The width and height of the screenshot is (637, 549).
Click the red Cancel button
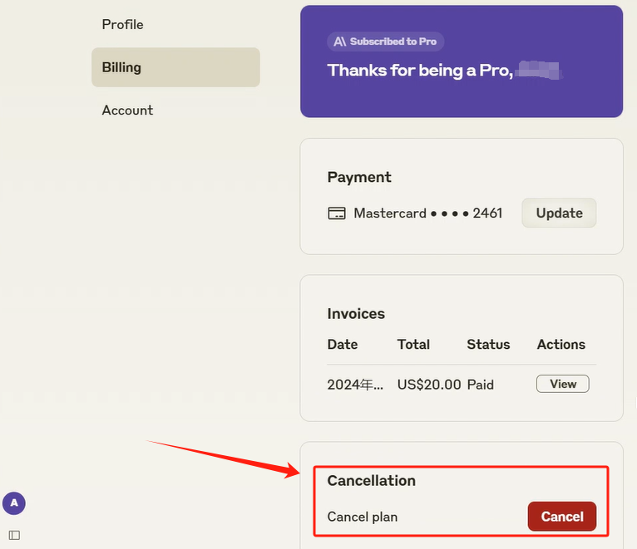(x=561, y=517)
